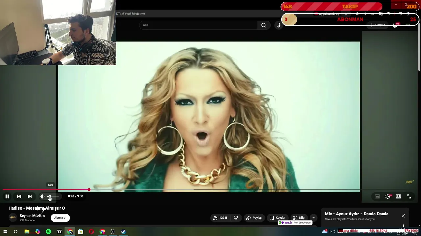Share the video via Paylaş

pos(254,218)
